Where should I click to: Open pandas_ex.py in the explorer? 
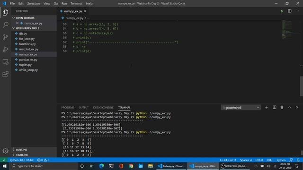click(34, 59)
